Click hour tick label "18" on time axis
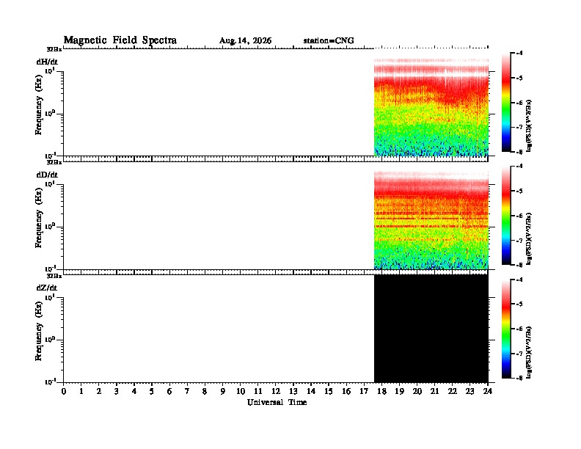581x449 pixels. [x=381, y=392]
